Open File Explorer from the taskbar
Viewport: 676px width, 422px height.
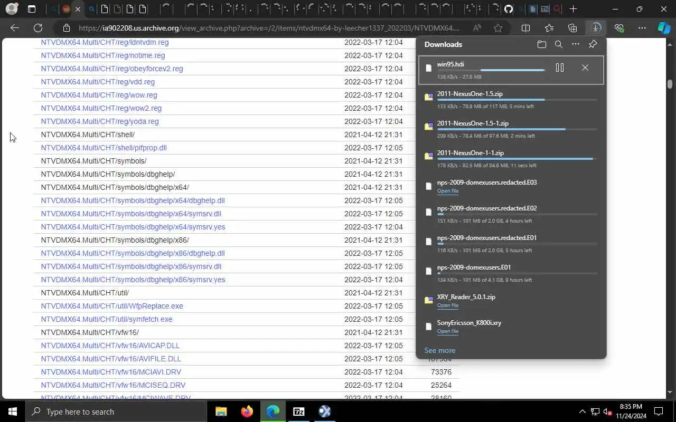tap(221, 411)
